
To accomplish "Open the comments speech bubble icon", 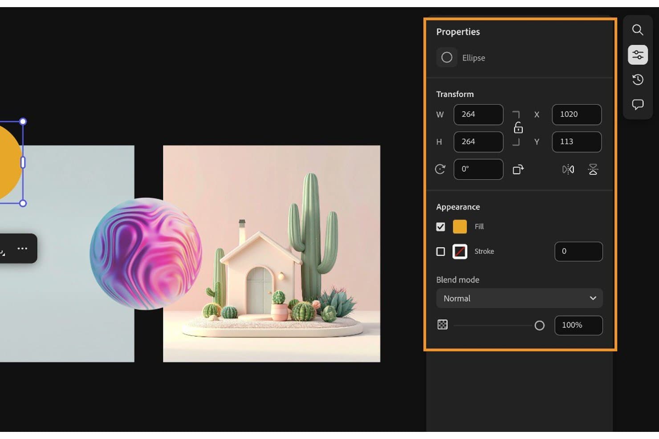I will (638, 105).
